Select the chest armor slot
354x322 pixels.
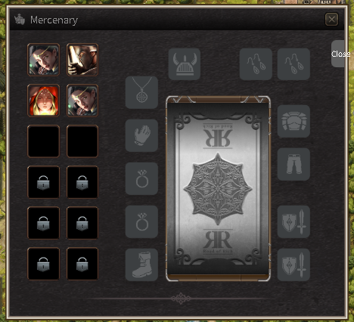coord(293,121)
